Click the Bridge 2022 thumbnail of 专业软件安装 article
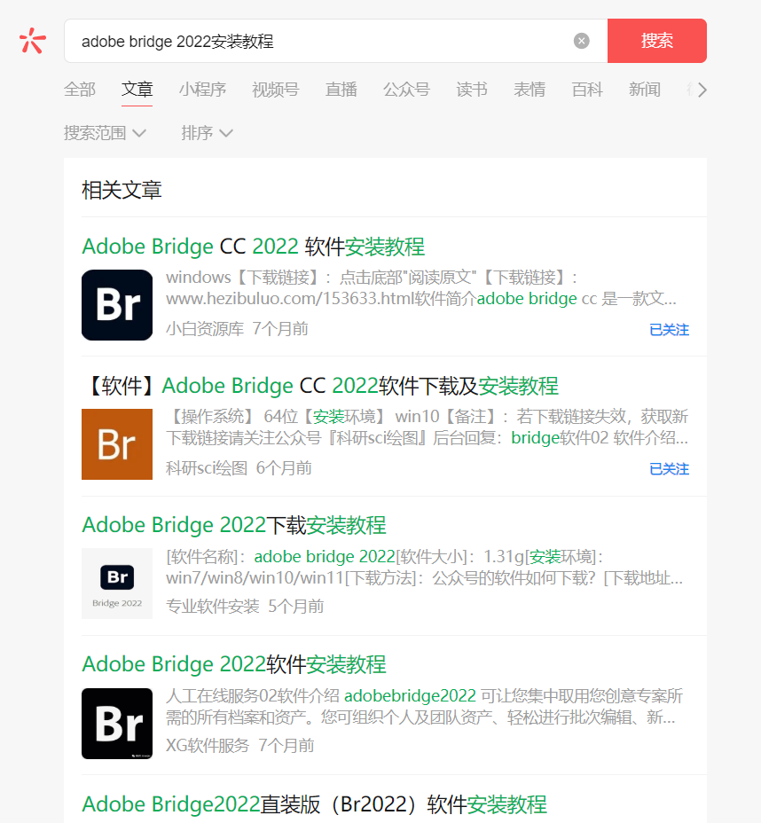This screenshot has height=823, width=761. 117,584
